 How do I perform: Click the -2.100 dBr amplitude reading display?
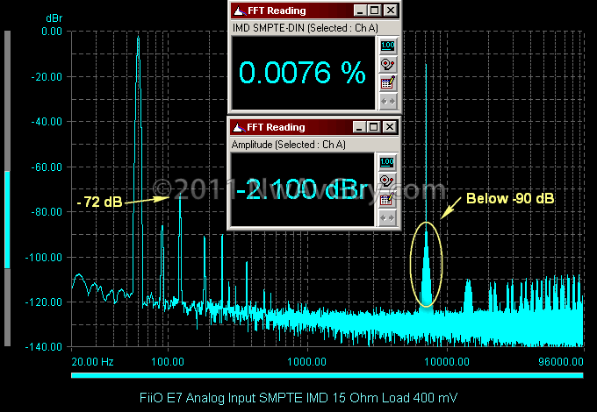coord(303,189)
